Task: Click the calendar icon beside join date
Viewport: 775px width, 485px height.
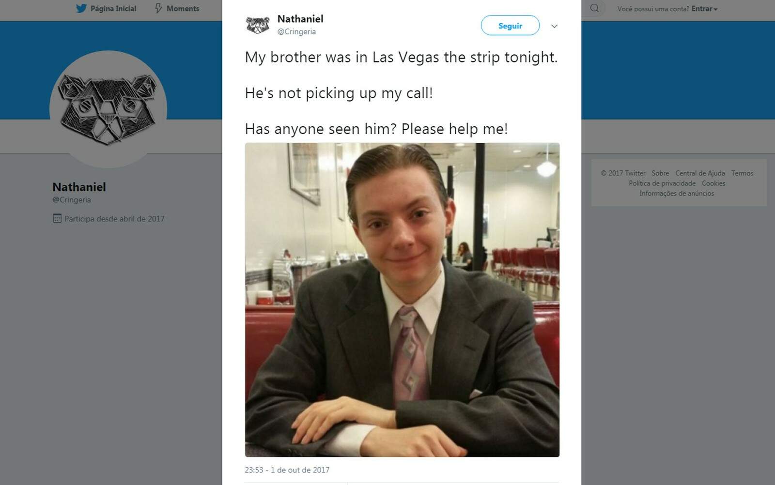Action: (x=57, y=218)
